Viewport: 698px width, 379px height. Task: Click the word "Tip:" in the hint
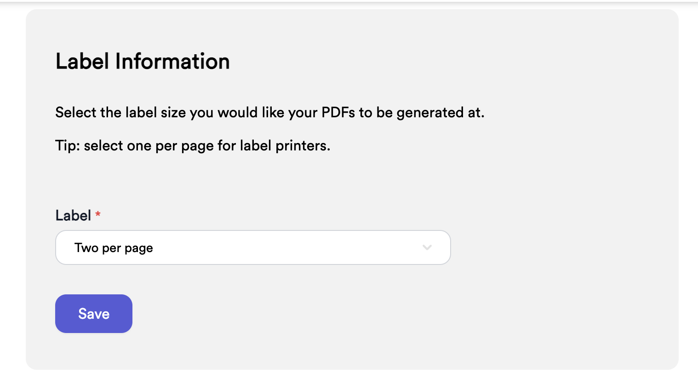(67, 145)
